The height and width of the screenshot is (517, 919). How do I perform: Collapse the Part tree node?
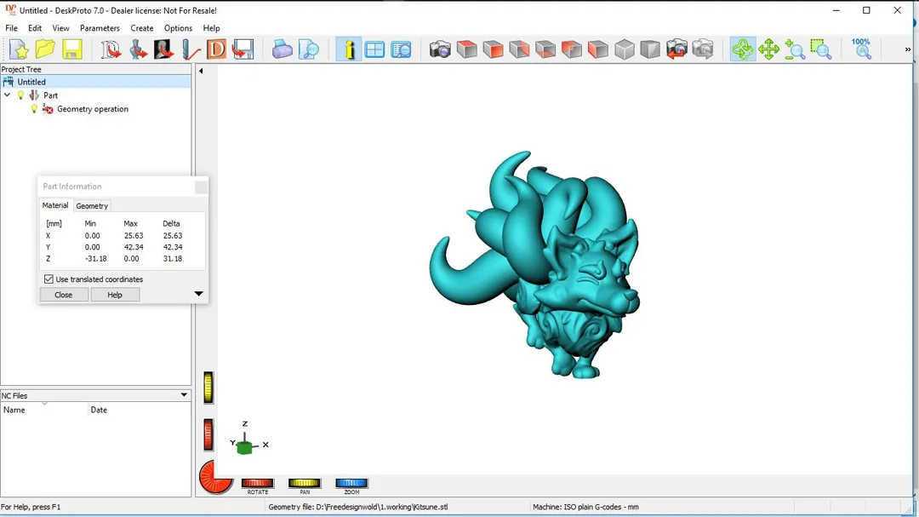[x=7, y=95]
